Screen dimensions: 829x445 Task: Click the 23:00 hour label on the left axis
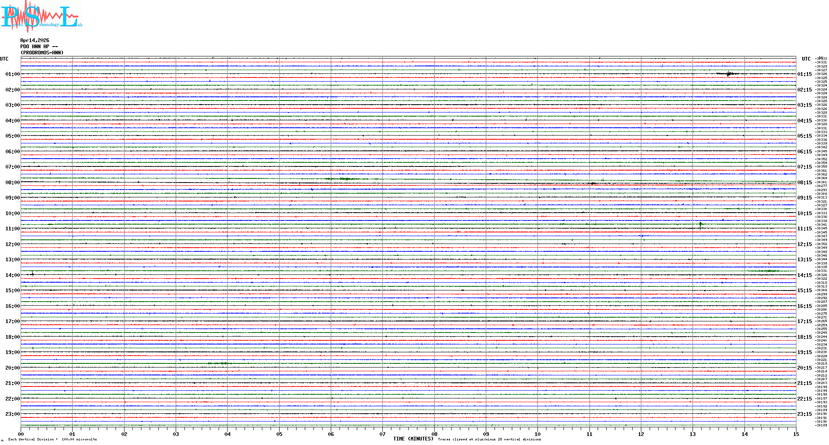pyautogui.click(x=12, y=414)
